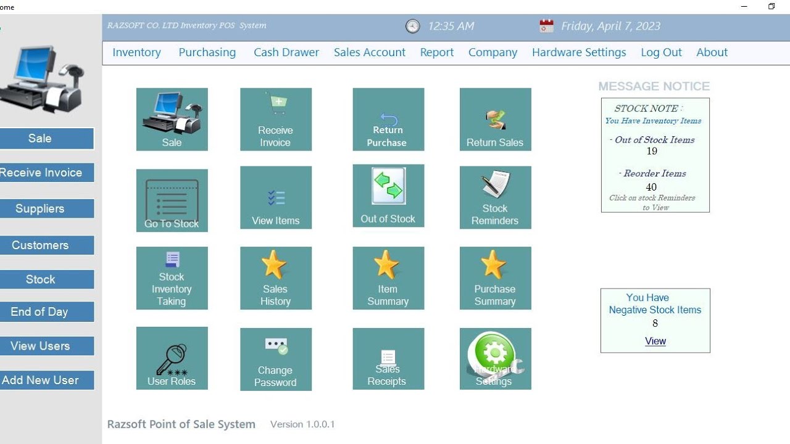
Task: Open the View Items tile
Action: 276,197
